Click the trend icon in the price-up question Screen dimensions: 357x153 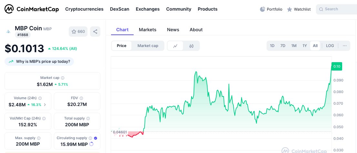point(11,62)
